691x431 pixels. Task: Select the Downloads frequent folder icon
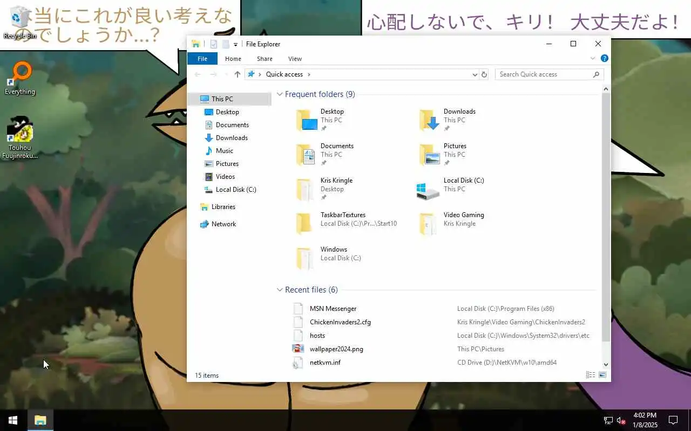[430, 120]
